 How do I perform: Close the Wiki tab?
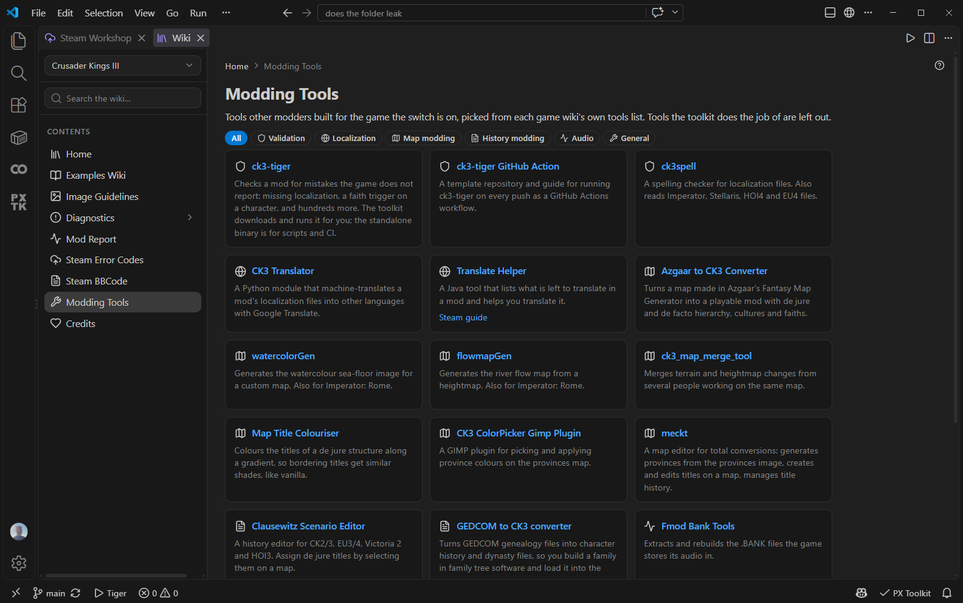201,38
